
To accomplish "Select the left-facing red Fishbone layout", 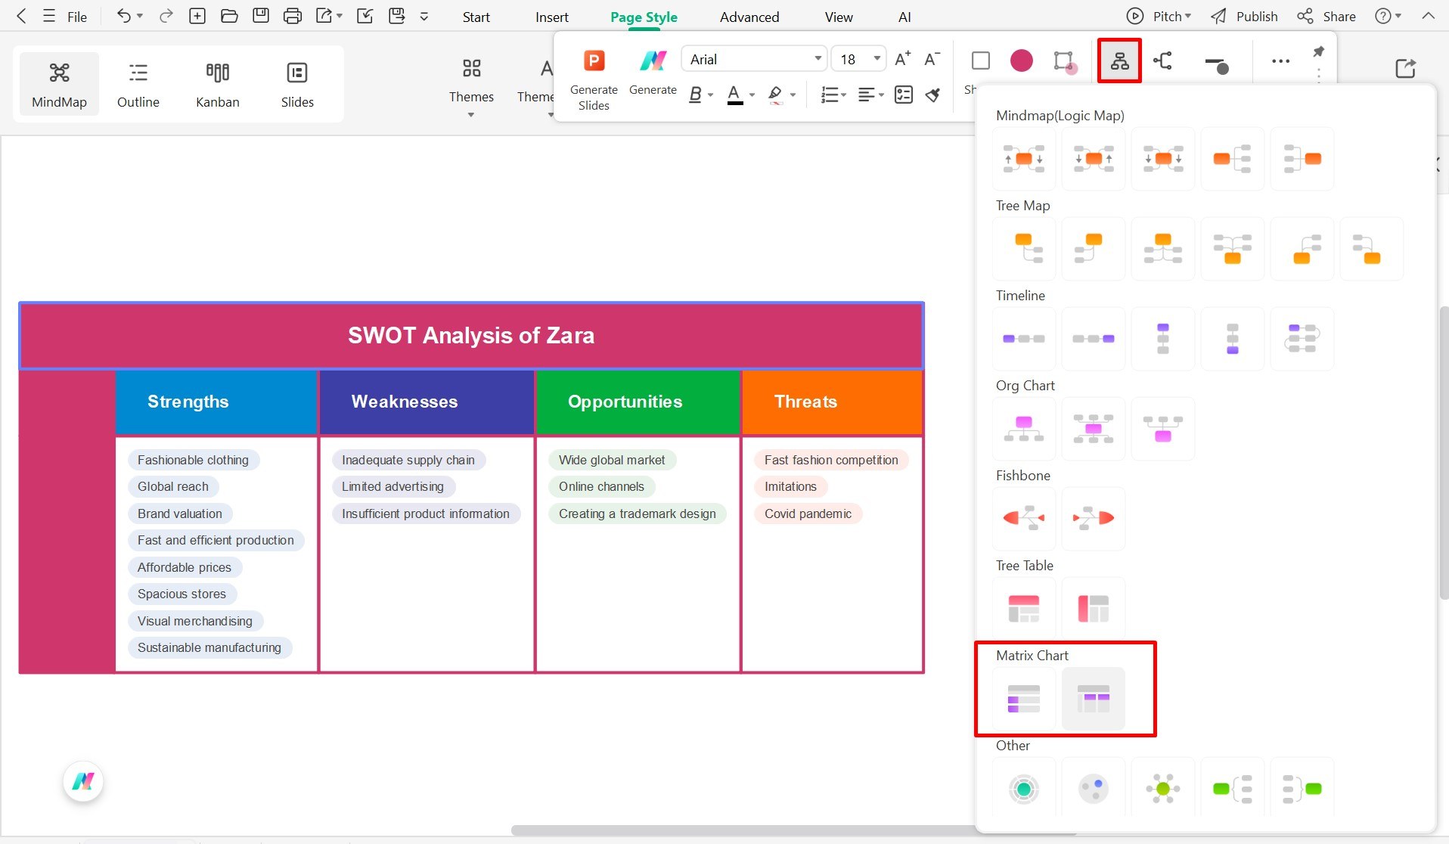I will (x=1024, y=518).
